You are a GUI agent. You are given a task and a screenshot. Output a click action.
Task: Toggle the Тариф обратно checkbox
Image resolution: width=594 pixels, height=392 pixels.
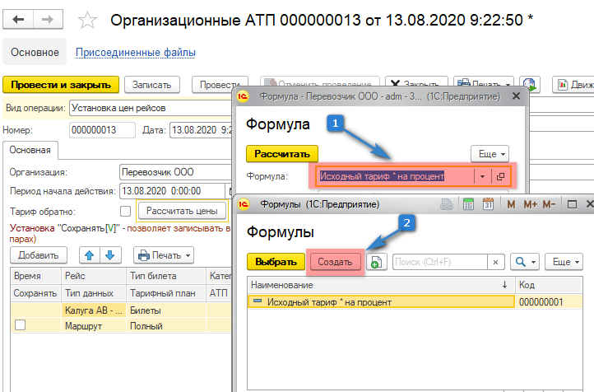coord(125,211)
